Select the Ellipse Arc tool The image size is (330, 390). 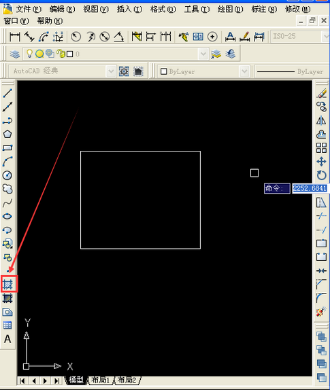coord(7,230)
